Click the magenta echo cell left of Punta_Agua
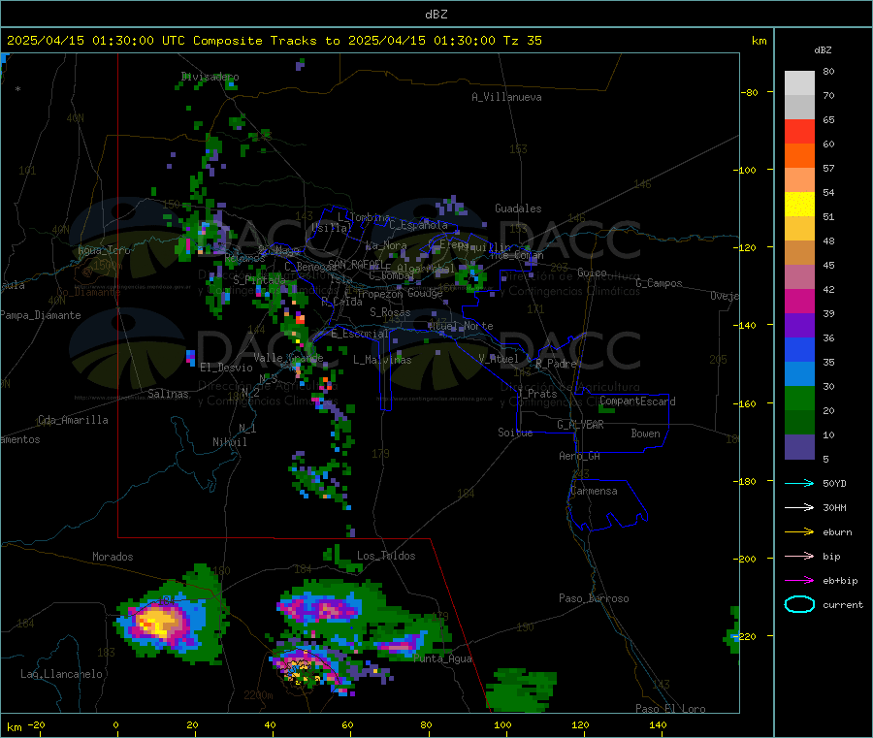The height and width of the screenshot is (738, 873). coord(397,646)
